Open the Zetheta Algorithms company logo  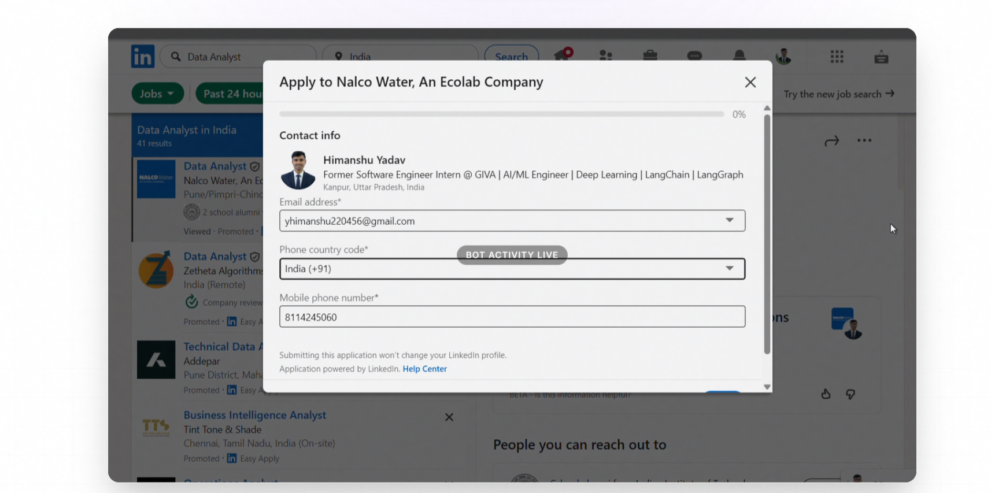click(x=156, y=269)
